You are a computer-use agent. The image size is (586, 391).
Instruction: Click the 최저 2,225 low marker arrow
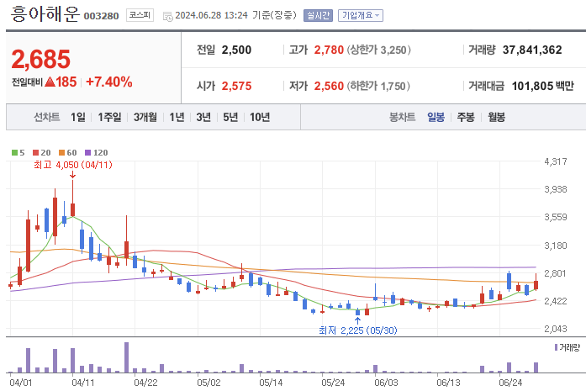pos(358,319)
